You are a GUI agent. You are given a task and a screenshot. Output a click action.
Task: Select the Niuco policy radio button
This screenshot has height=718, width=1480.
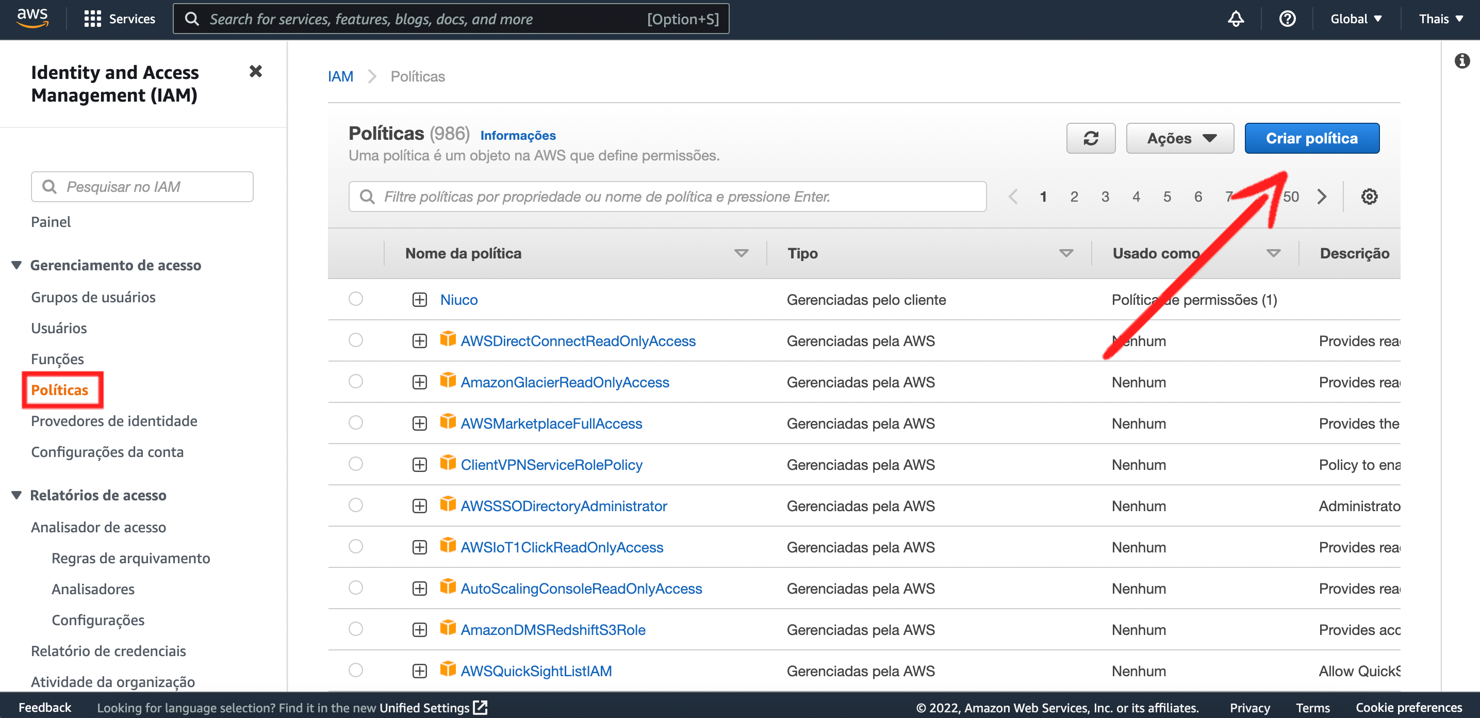(356, 299)
